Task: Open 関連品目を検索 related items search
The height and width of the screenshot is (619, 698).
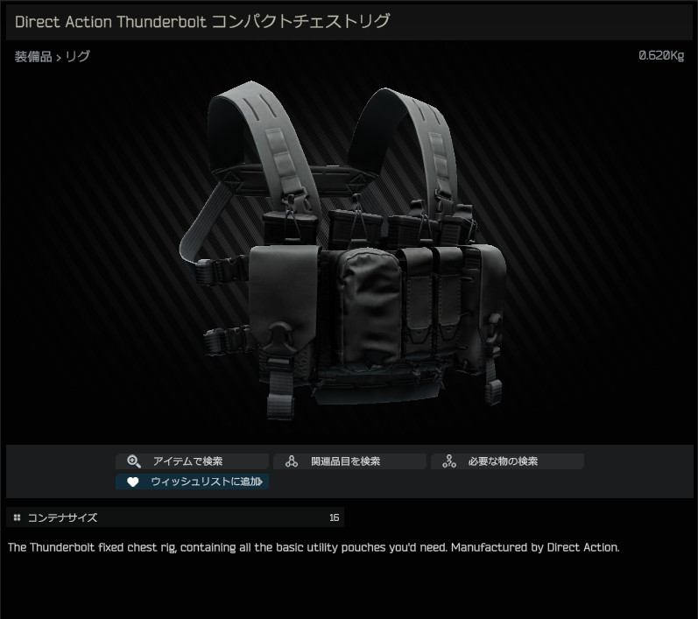Action: 349,461
